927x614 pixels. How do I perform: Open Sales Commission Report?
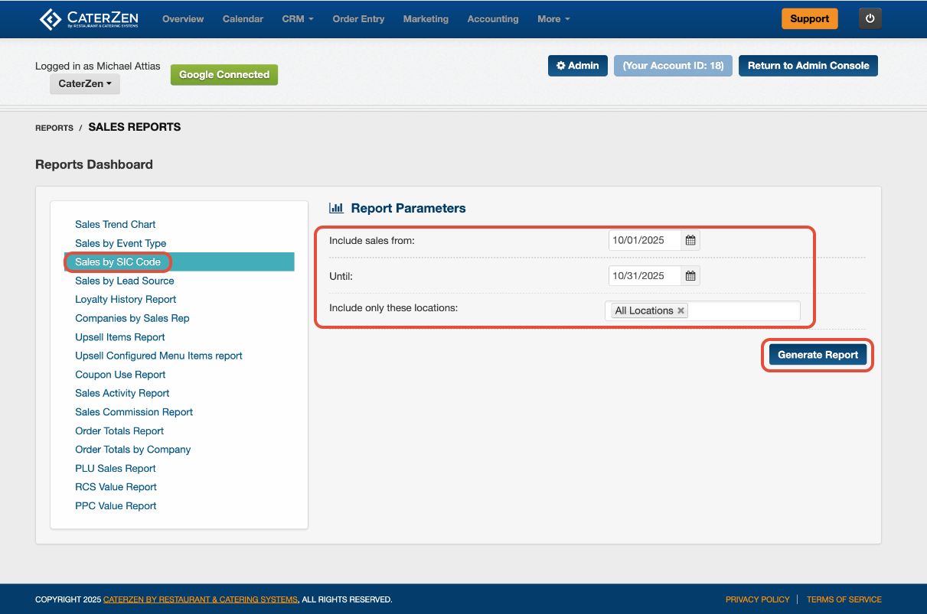pos(134,412)
